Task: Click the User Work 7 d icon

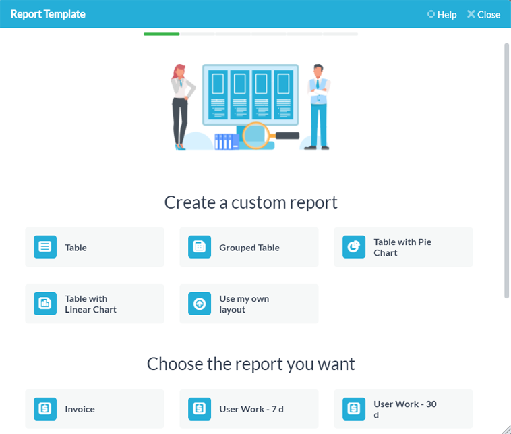Action: click(x=200, y=409)
